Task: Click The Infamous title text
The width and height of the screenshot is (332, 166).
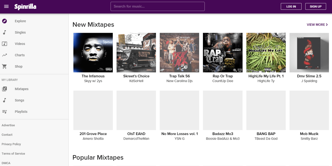Action: pyautogui.click(x=93, y=76)
